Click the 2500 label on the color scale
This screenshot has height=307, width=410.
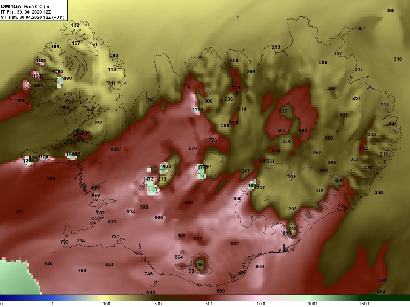(x=364, y=304)
